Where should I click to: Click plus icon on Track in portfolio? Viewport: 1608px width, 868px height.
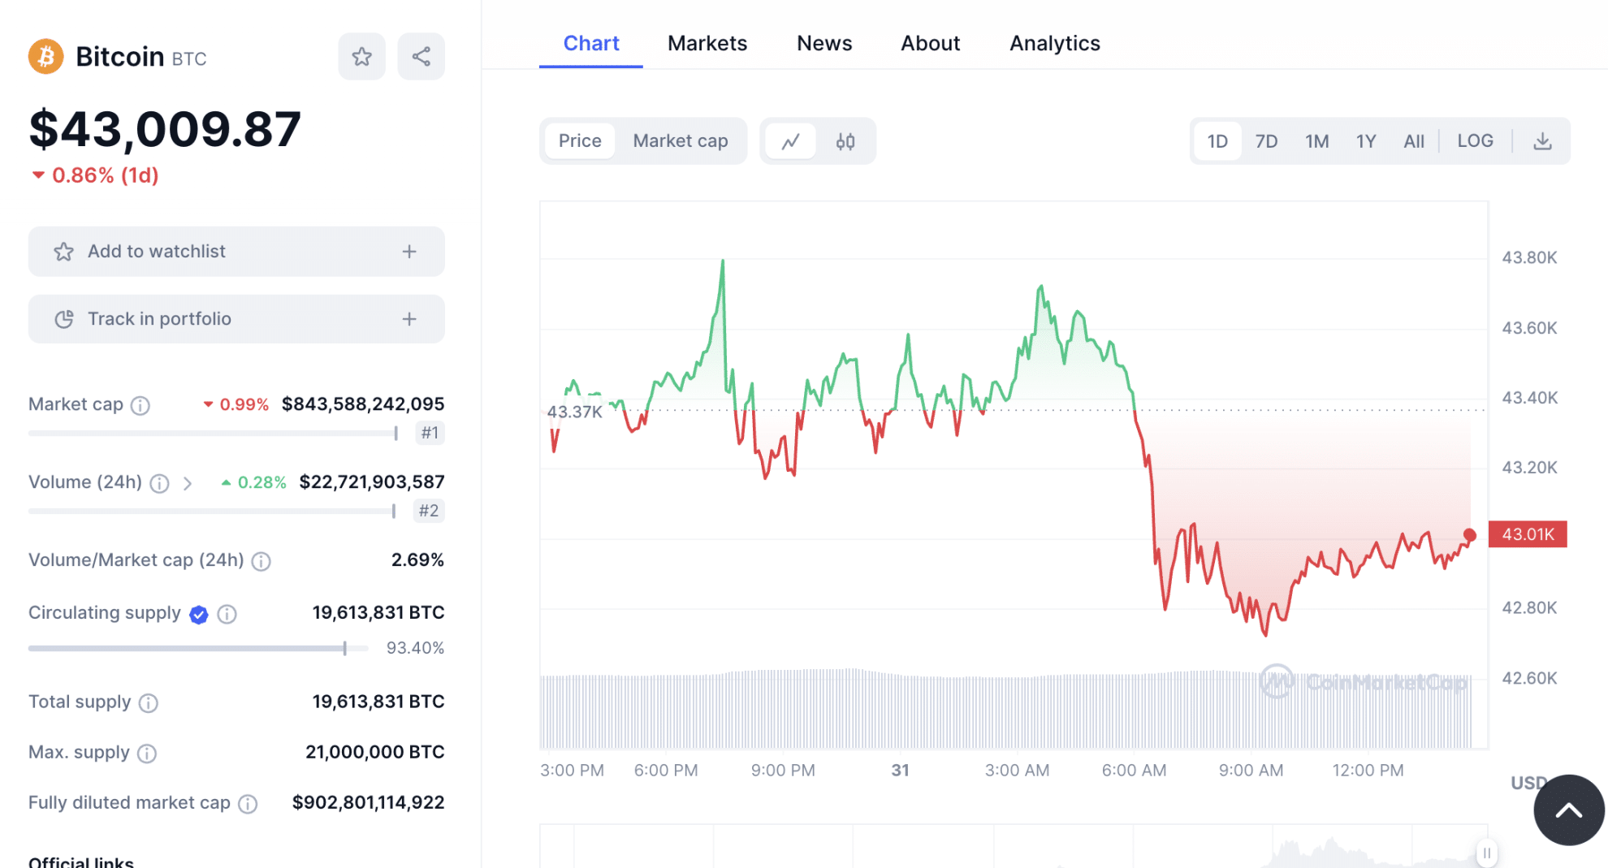[409, 319]
